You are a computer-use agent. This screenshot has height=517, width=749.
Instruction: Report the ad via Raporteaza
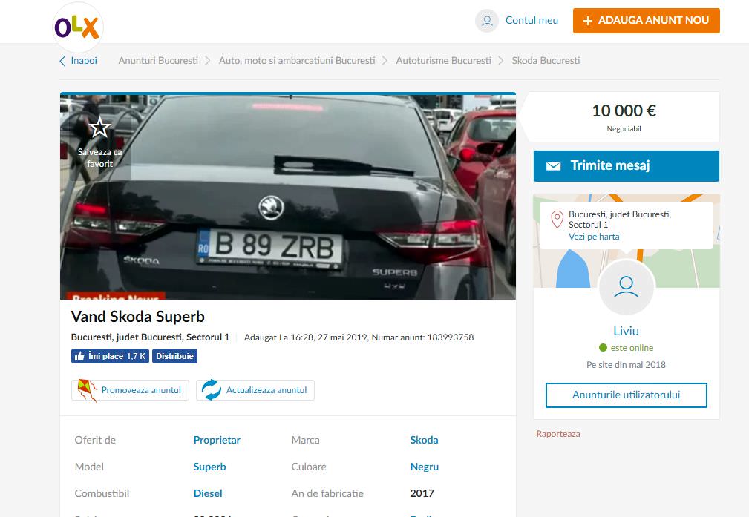pos(558,434)
